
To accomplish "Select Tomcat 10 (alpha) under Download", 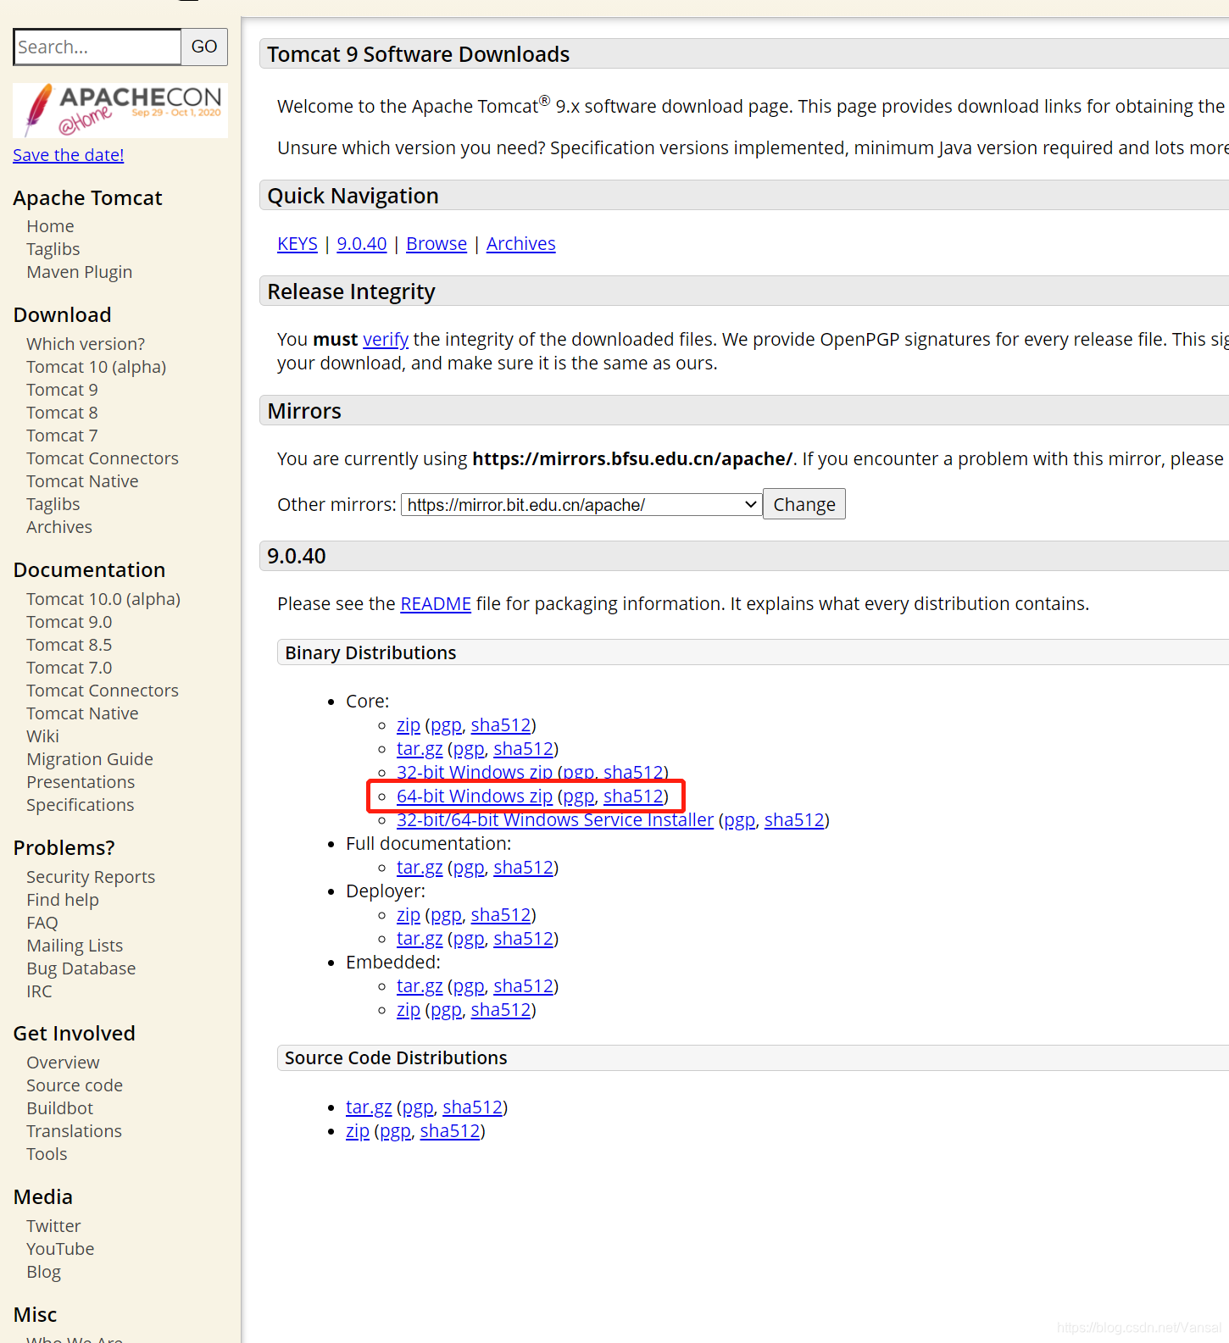I will pos(97,367).
